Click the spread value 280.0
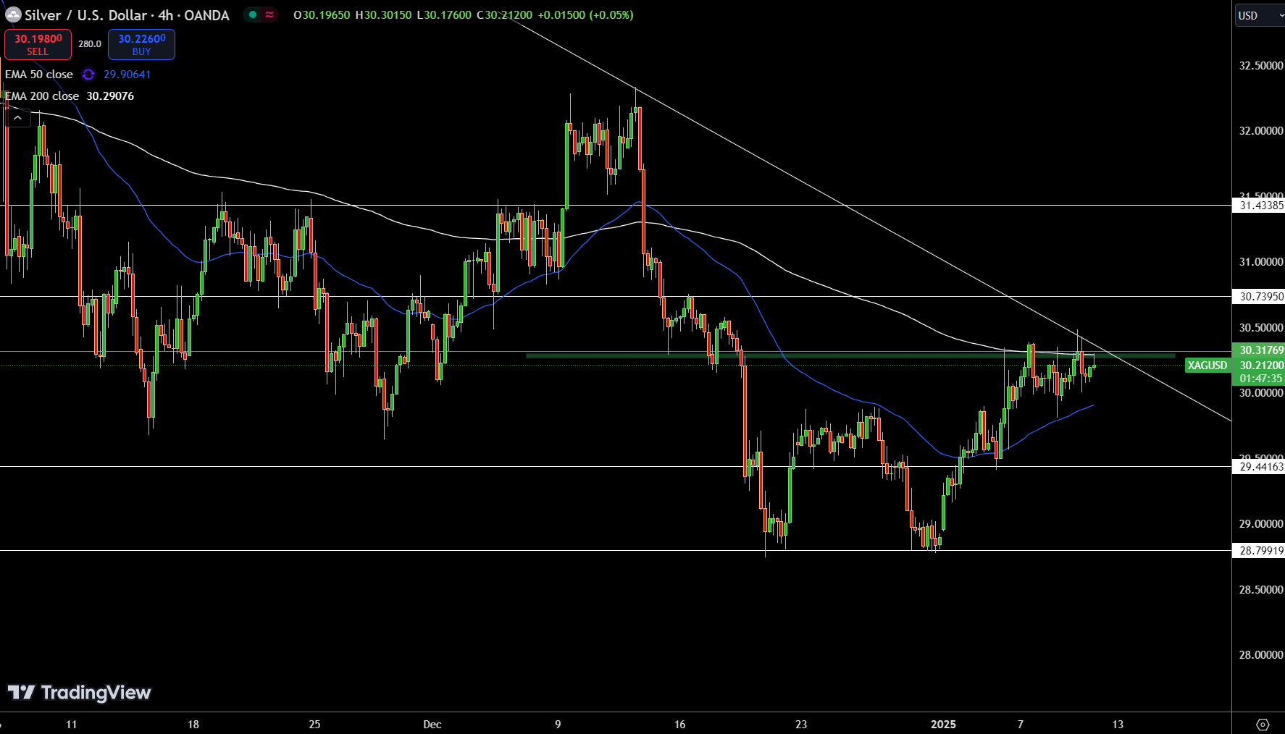The width and height of the screenshot is (1285, 734). pos(90,44)
